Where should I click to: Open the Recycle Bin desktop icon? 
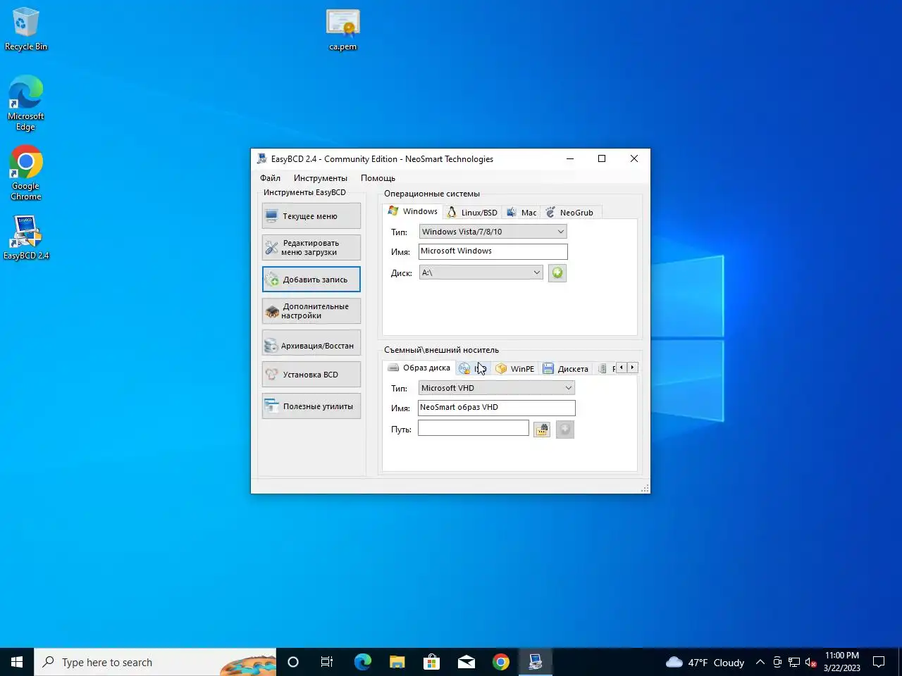click(x=26, y=29)
